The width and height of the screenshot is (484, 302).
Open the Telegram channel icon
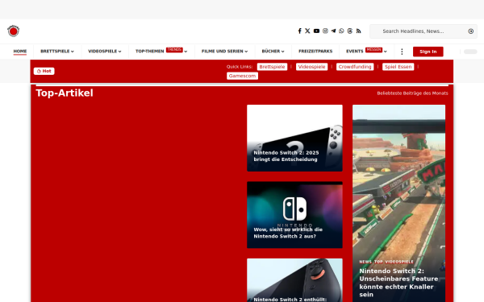(x=333, y=31)
